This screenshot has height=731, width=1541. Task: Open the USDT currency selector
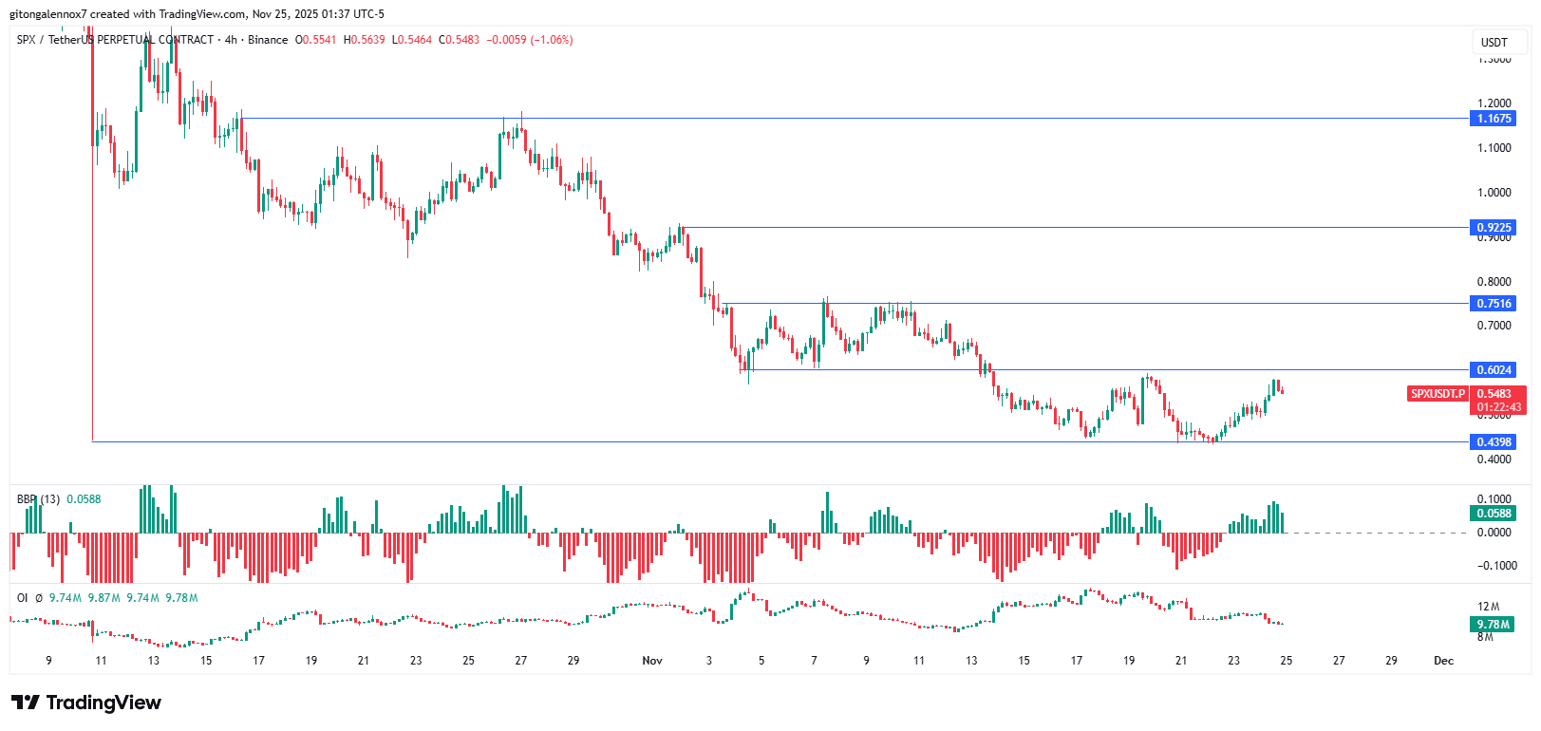click(1494, 42)
